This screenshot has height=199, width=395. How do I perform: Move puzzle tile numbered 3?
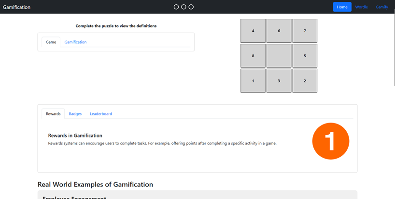tap(279, 81)
